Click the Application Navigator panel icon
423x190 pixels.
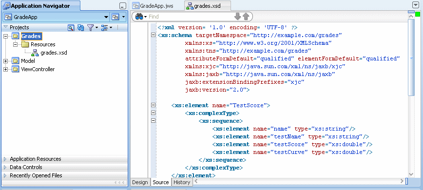(6, 6)
